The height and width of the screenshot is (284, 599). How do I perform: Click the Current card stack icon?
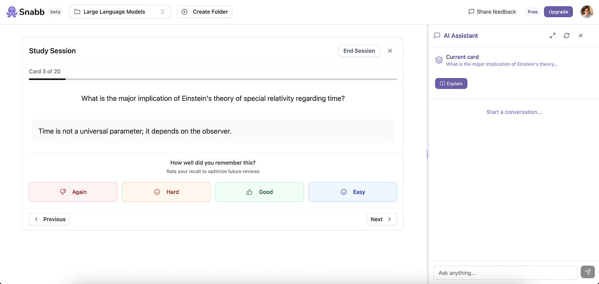coord(439,60)
